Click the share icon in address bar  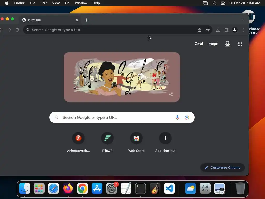(200, 30)
